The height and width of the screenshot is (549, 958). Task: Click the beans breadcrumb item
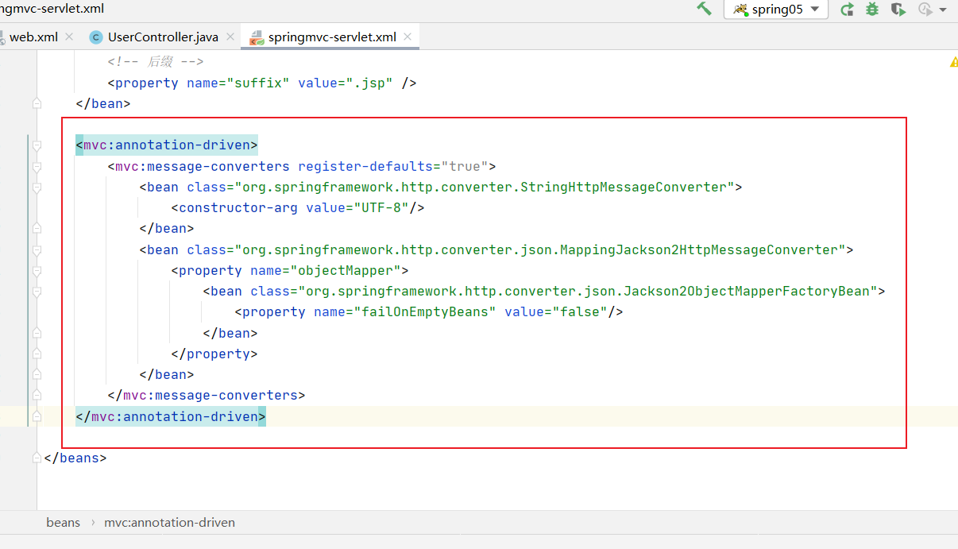pyautogui.click(x=63, y=522)
